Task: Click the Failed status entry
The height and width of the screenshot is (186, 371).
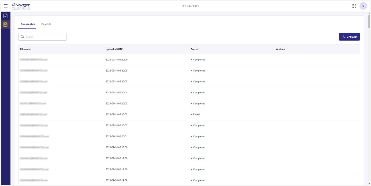Action: 195,114
